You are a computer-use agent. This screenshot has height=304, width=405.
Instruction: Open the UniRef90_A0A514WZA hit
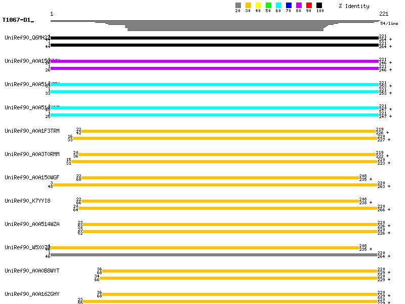32,224
